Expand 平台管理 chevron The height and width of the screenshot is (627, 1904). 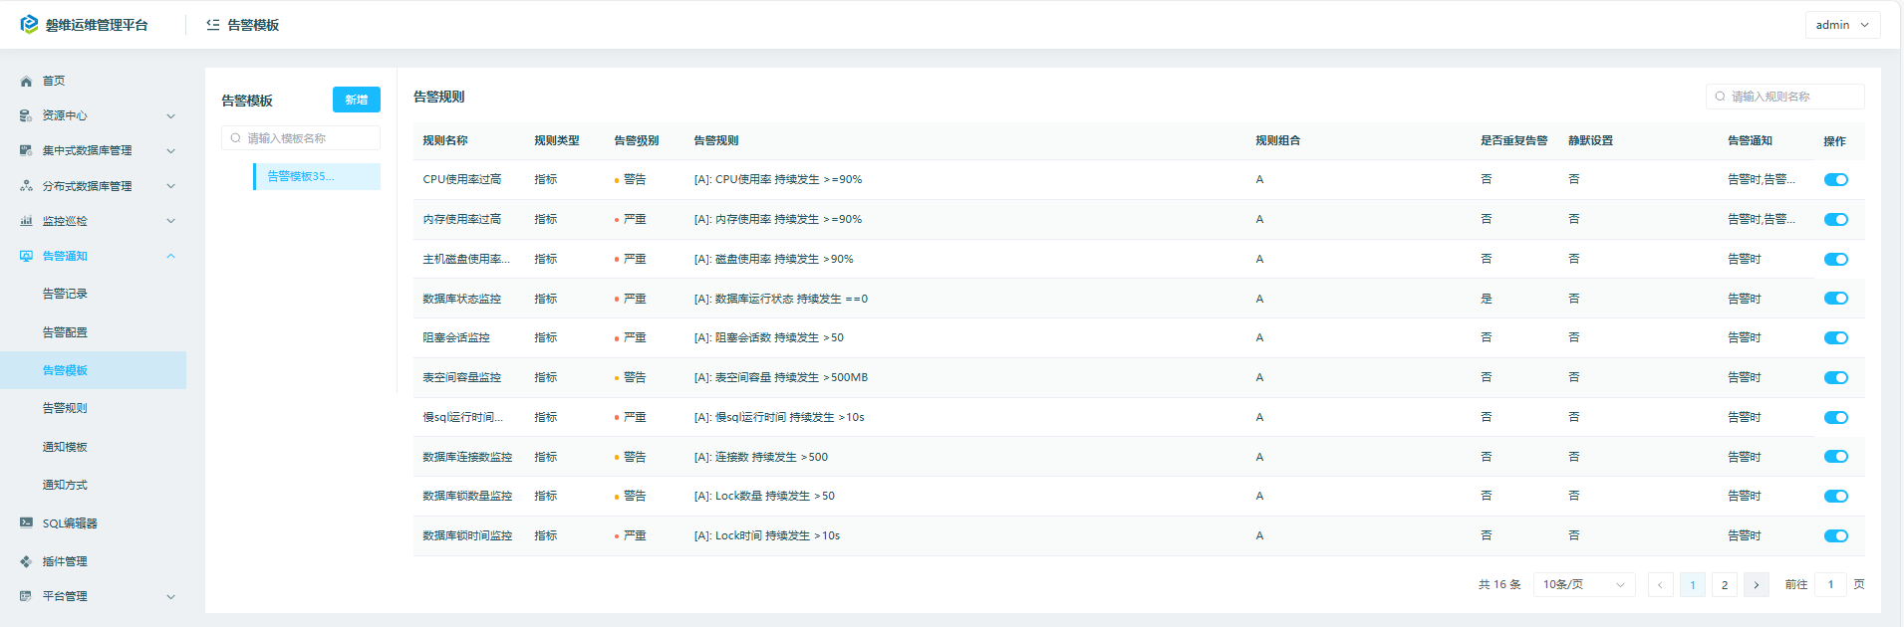pyautogui.click(x=170, y=596)
